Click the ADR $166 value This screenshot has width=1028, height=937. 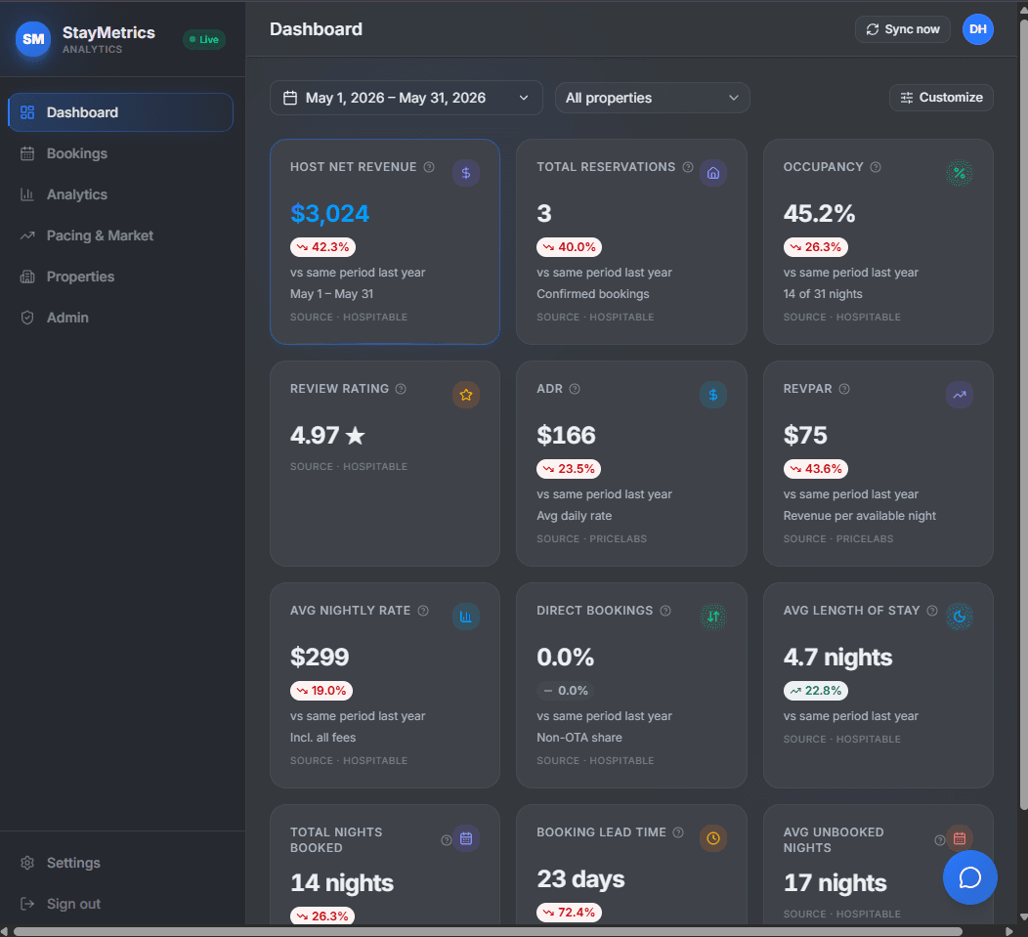[x=566, y=435]
